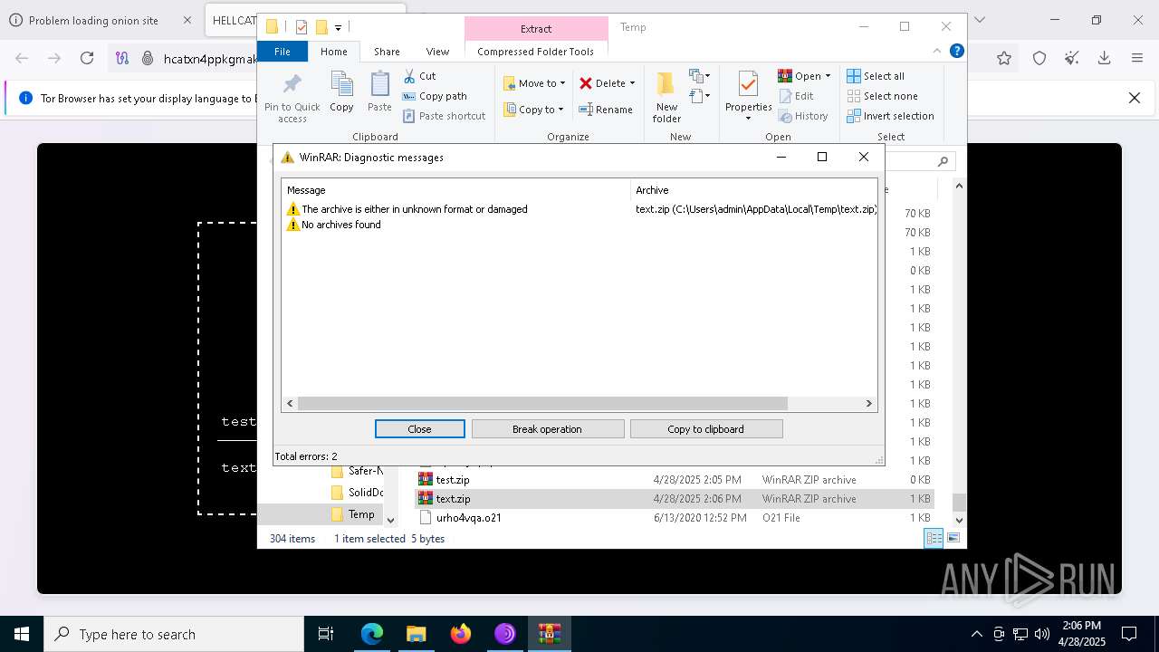Image resolution: width=1159 pixels, height=652 pixels.
Task: Select the Temp folder in navigation pane
Action: point(361,514)
